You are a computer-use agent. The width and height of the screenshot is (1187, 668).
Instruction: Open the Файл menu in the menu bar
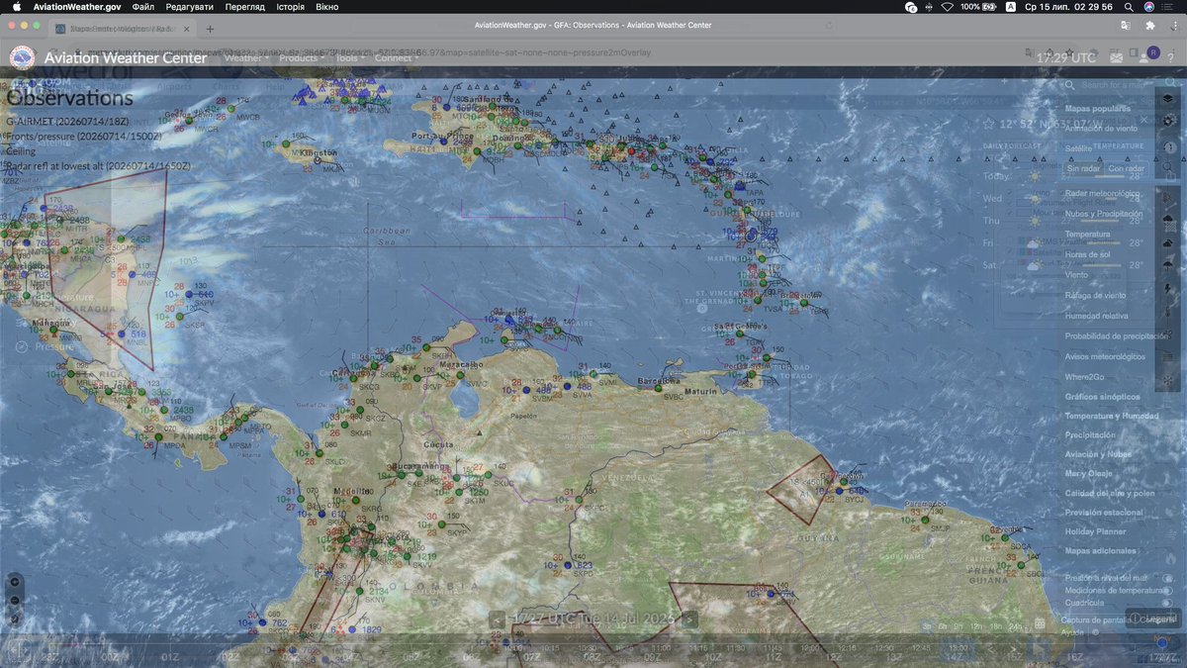pyautogui.click(x=142, y=6)
